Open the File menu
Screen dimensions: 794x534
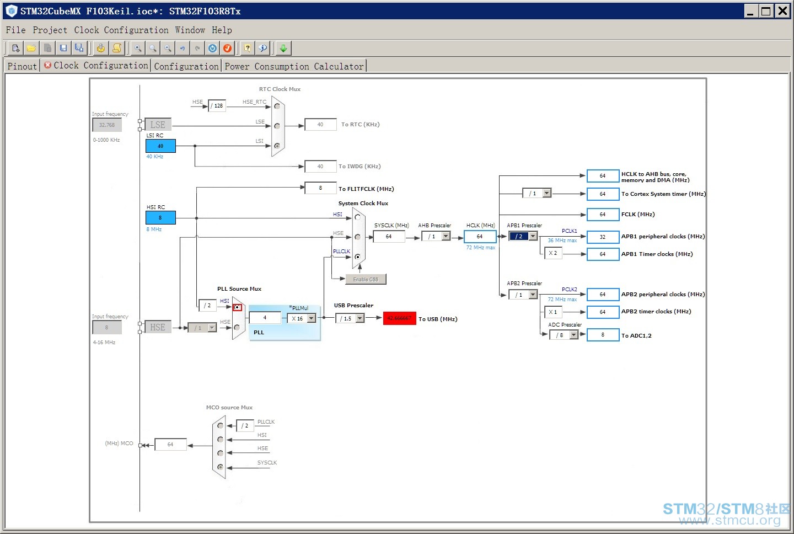tap(15, 30)
